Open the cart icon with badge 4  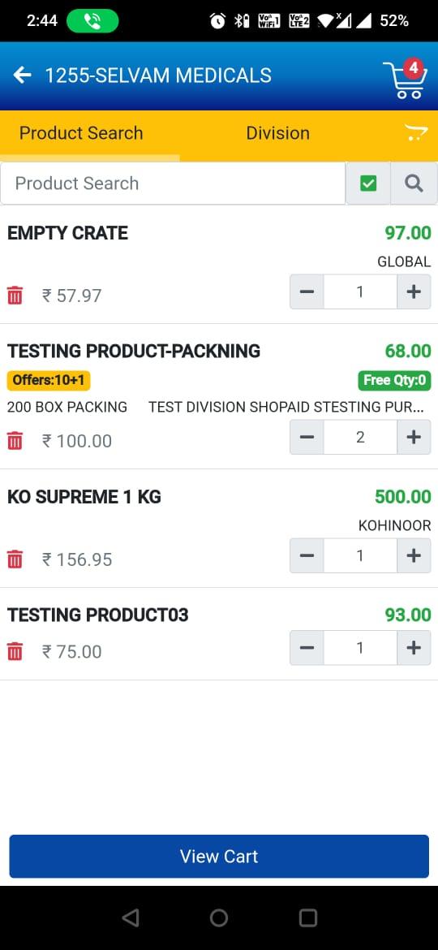click(x=406, y=79)
